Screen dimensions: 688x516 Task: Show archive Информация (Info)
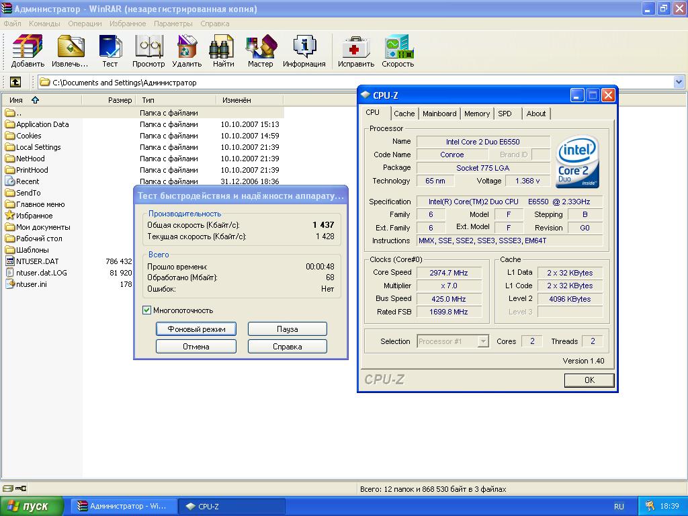tap(304, 51)
